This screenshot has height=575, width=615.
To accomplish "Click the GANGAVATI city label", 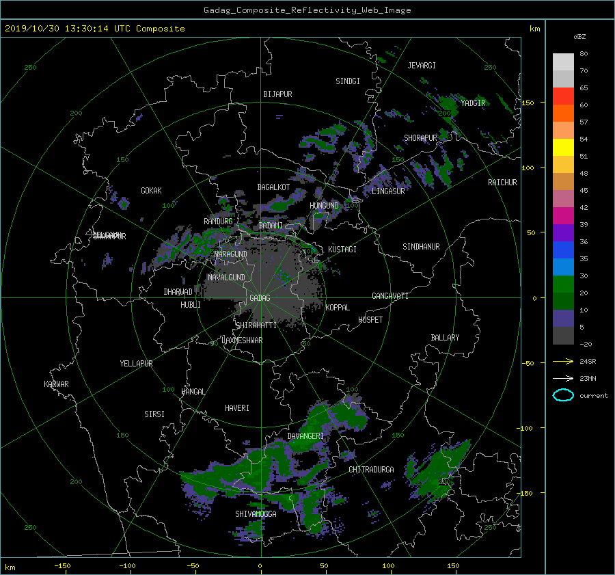I will tap(390, 296).
